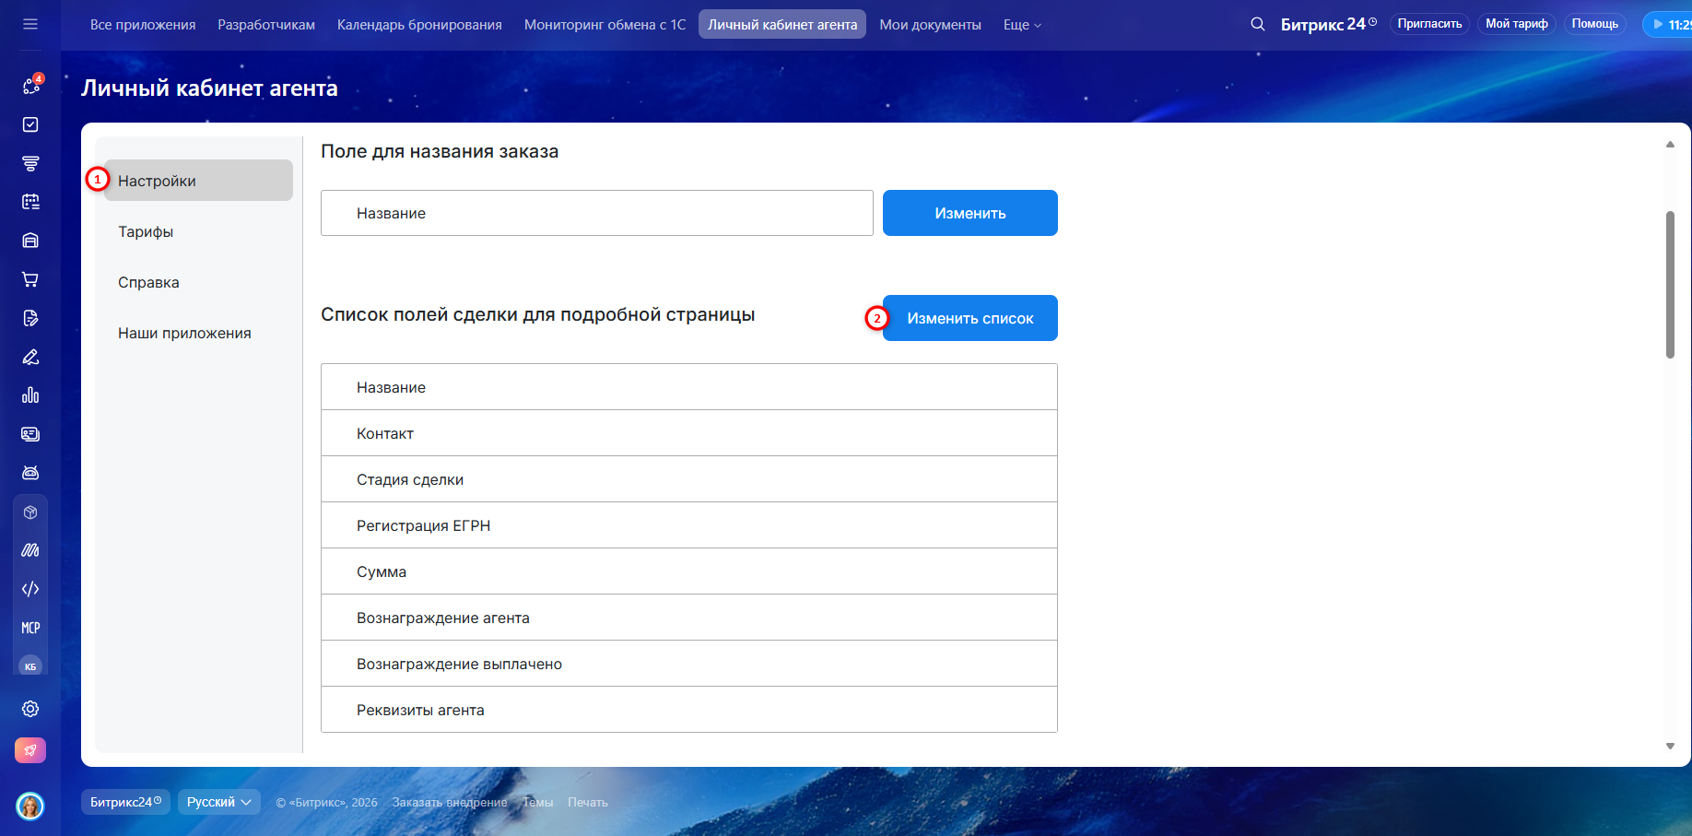The image size is (1692, 836).
Task: Open the bar chart analytics icon
Action: [30, 395]
